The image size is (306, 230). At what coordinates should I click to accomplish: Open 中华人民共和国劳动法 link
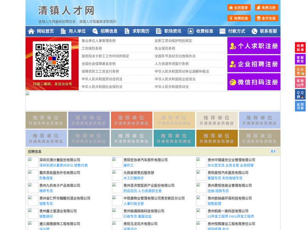point(172,86)
